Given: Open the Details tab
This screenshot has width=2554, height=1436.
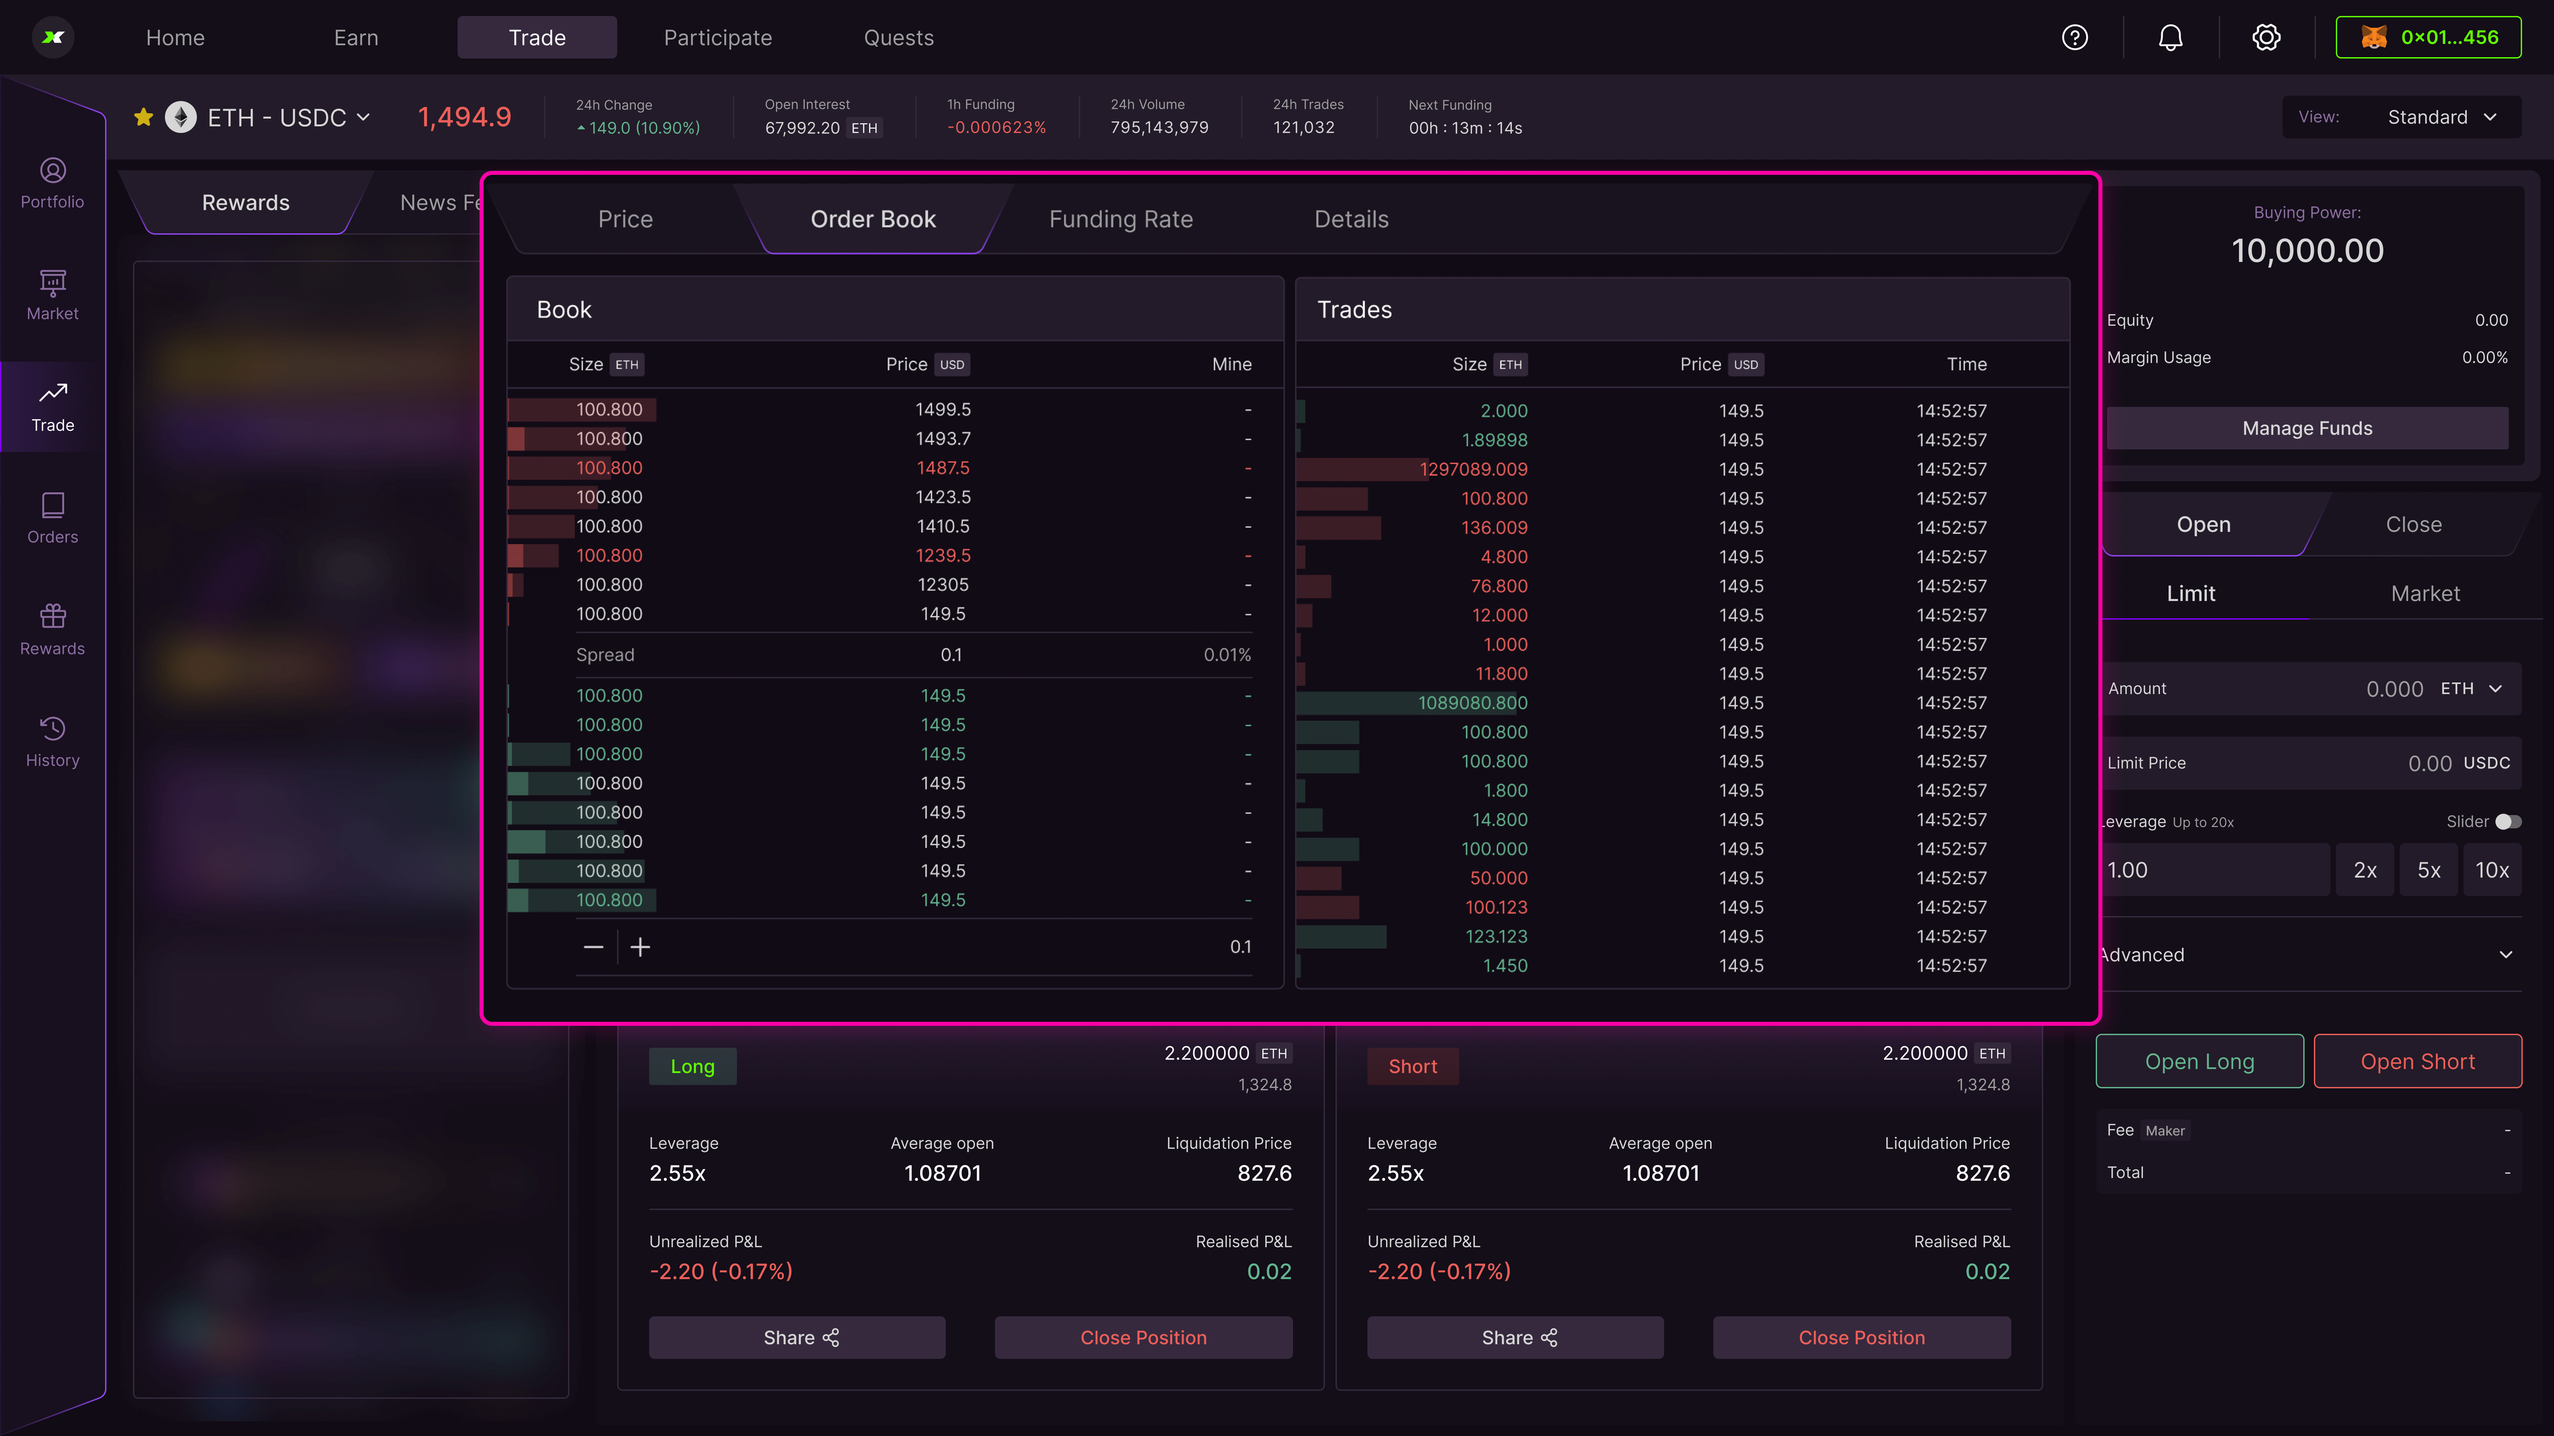Looking at the screenshot, I should point(1351,219).
